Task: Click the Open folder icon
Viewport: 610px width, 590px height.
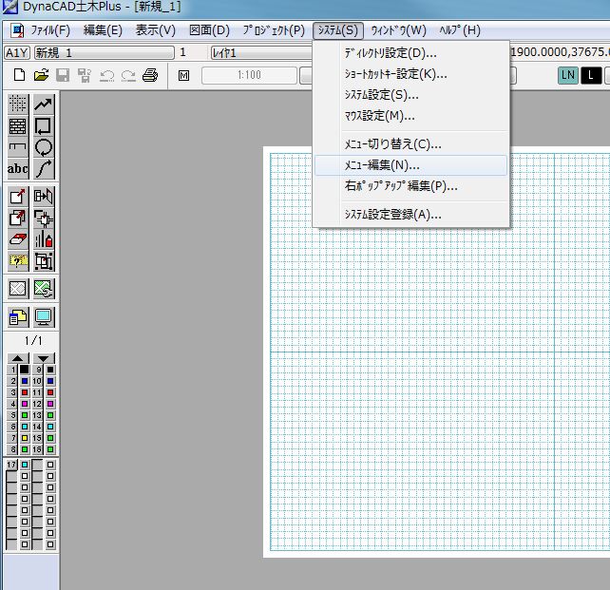Action: (41, 75)
